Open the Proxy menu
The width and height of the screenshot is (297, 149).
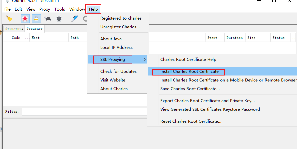pyautogui.click(x=45, y=9)
